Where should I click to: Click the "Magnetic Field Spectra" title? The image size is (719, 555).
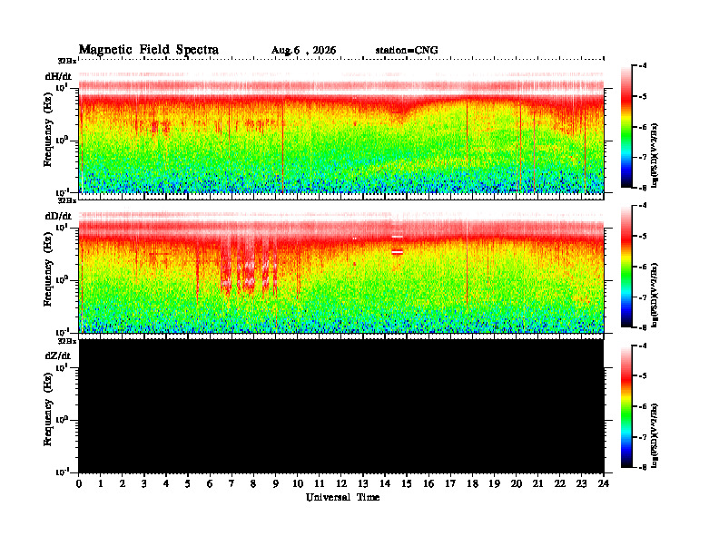pos(149,50)
